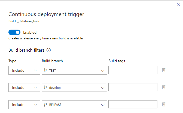Delete the TEST branch filter row
The width and height of the screenshot is (183, 113).
click(164, 70)
